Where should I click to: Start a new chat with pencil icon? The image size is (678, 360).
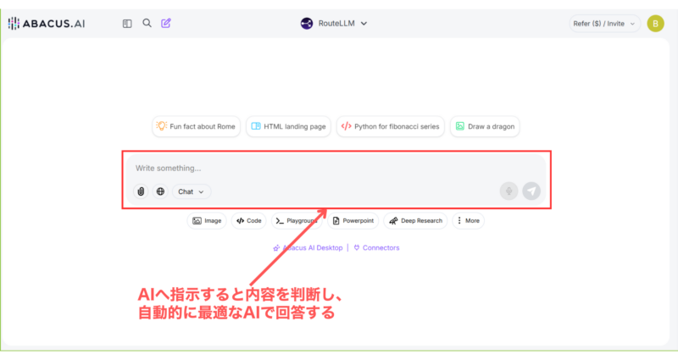(166, 24)
